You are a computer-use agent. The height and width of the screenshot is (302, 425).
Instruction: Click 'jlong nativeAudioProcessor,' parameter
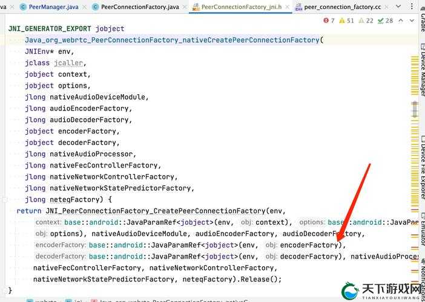pyautogui.click(x=81, y=154)
